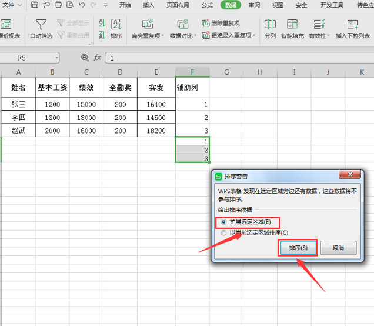Click cell containing 赵武

18,130
